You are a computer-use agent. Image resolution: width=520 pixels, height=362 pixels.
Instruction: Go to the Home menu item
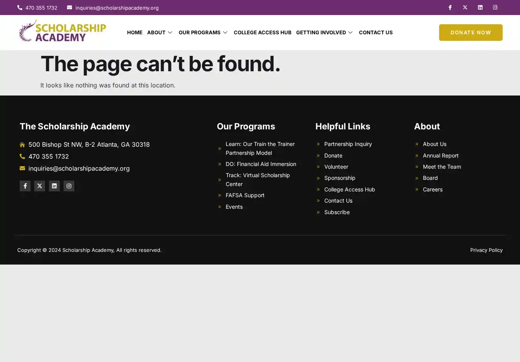(135, 32)
